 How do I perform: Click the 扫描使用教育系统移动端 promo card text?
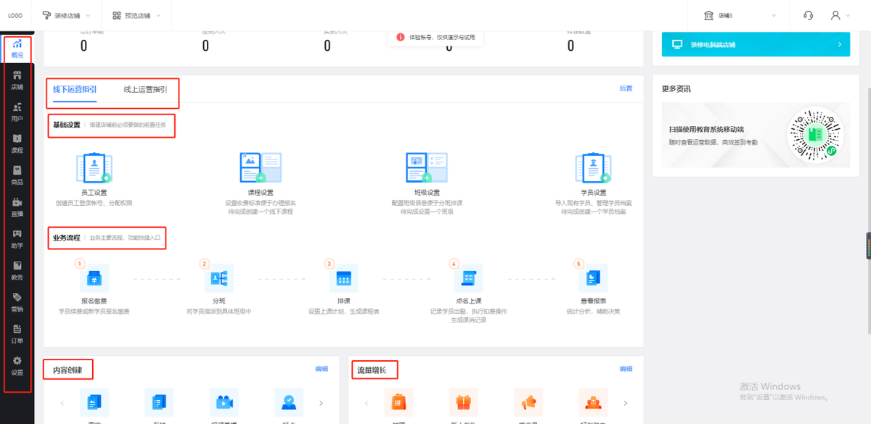[x=706, y=130]
